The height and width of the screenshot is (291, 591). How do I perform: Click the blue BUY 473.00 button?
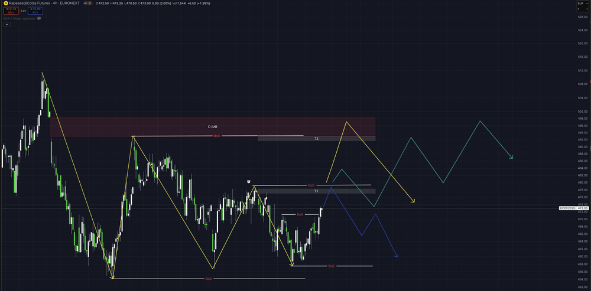click(35, 11)
